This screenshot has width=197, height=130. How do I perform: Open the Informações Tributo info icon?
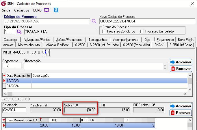(x=46, y=52)
